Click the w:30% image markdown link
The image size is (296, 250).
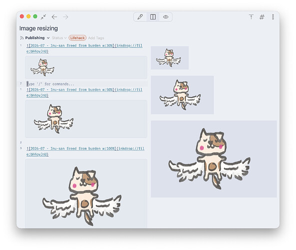(84, 48)
